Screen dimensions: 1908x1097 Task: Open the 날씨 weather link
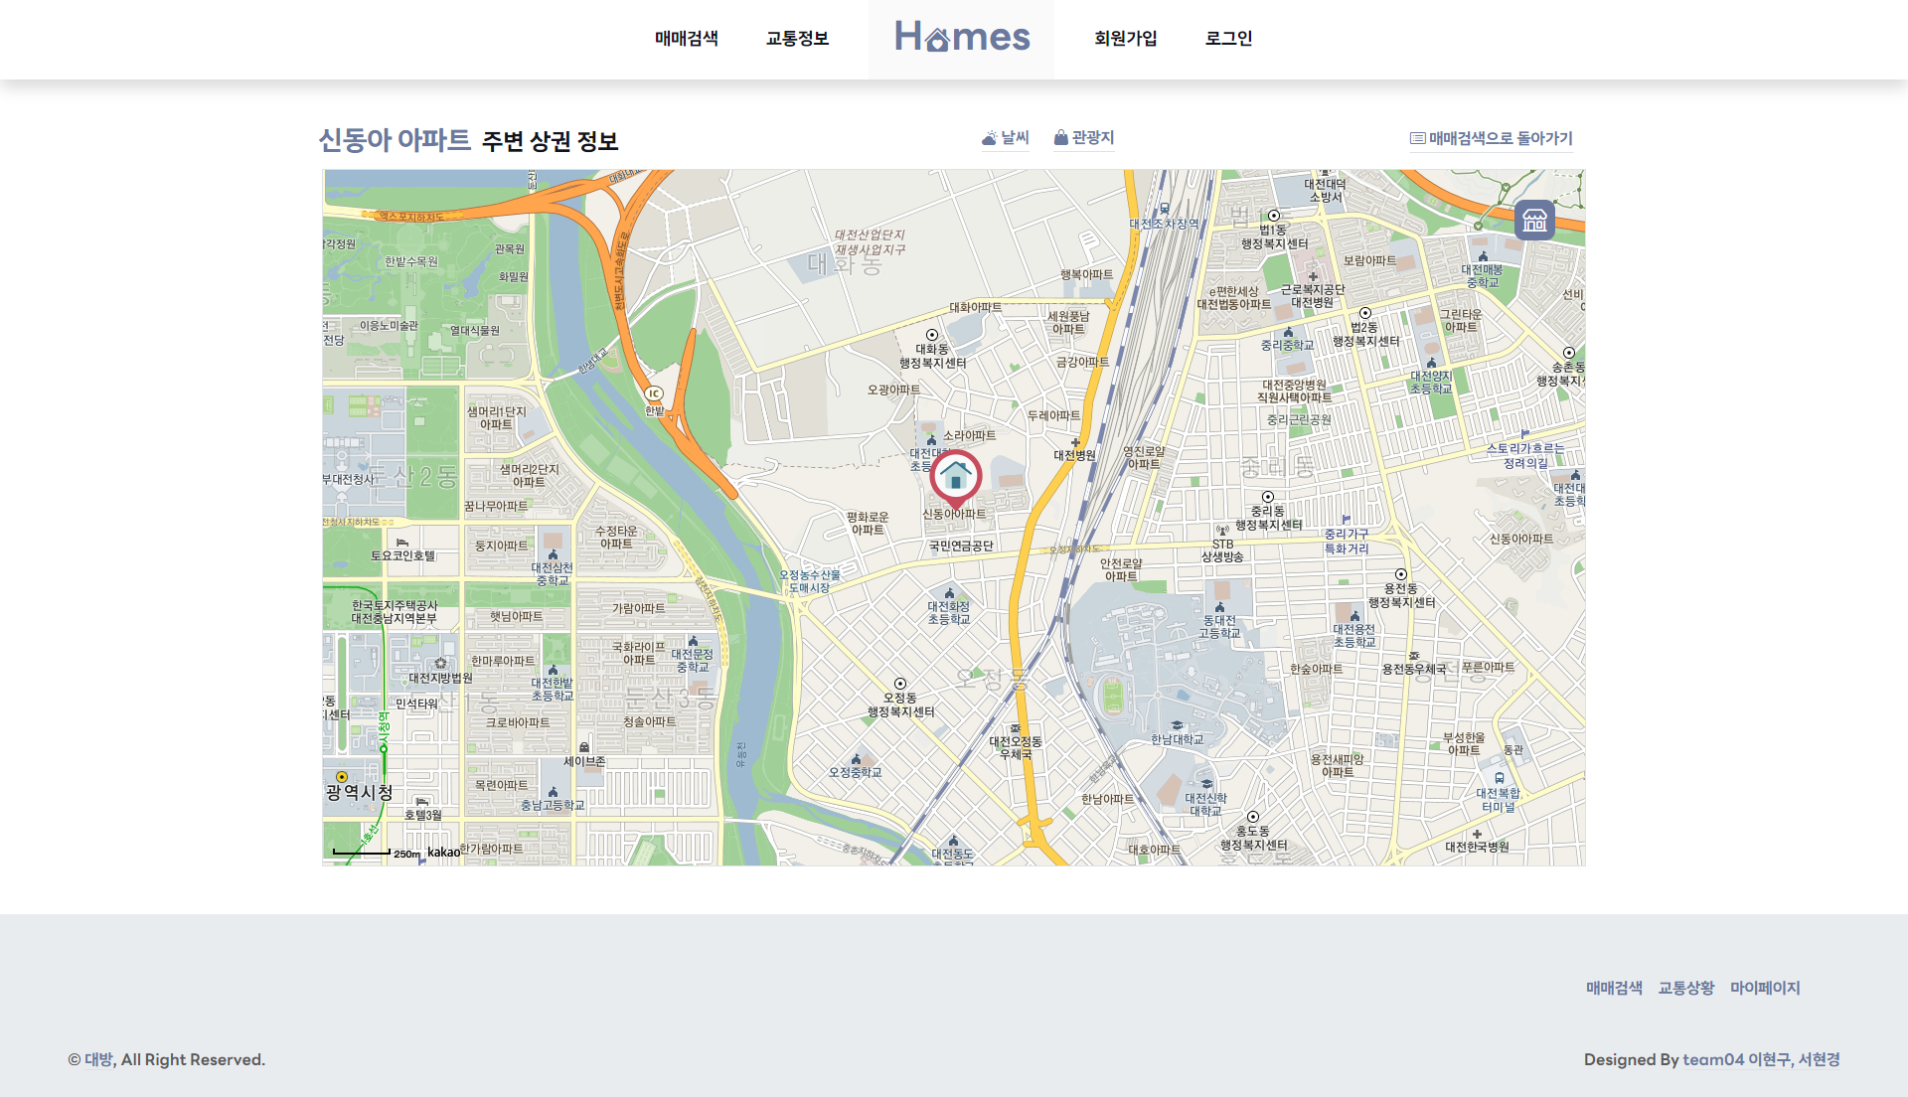tap(1015, 138)
